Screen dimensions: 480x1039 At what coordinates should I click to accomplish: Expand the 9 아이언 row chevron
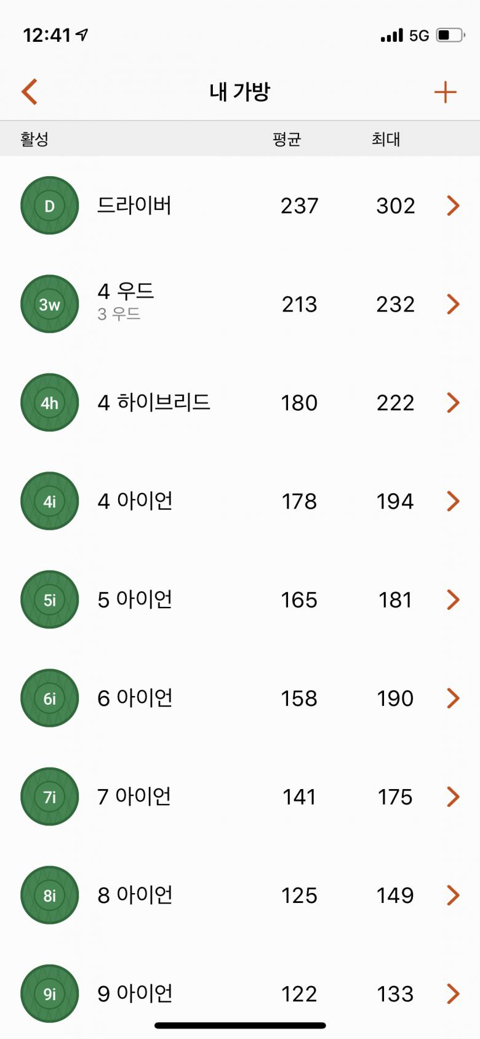(x=453, y=993)
